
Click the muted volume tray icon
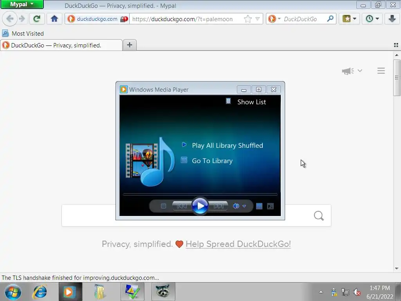[x=357, y=292]
